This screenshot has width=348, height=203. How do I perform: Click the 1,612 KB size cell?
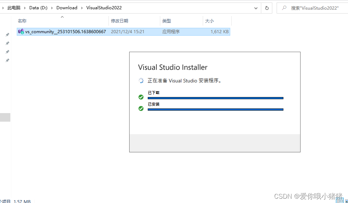(220, 32)
